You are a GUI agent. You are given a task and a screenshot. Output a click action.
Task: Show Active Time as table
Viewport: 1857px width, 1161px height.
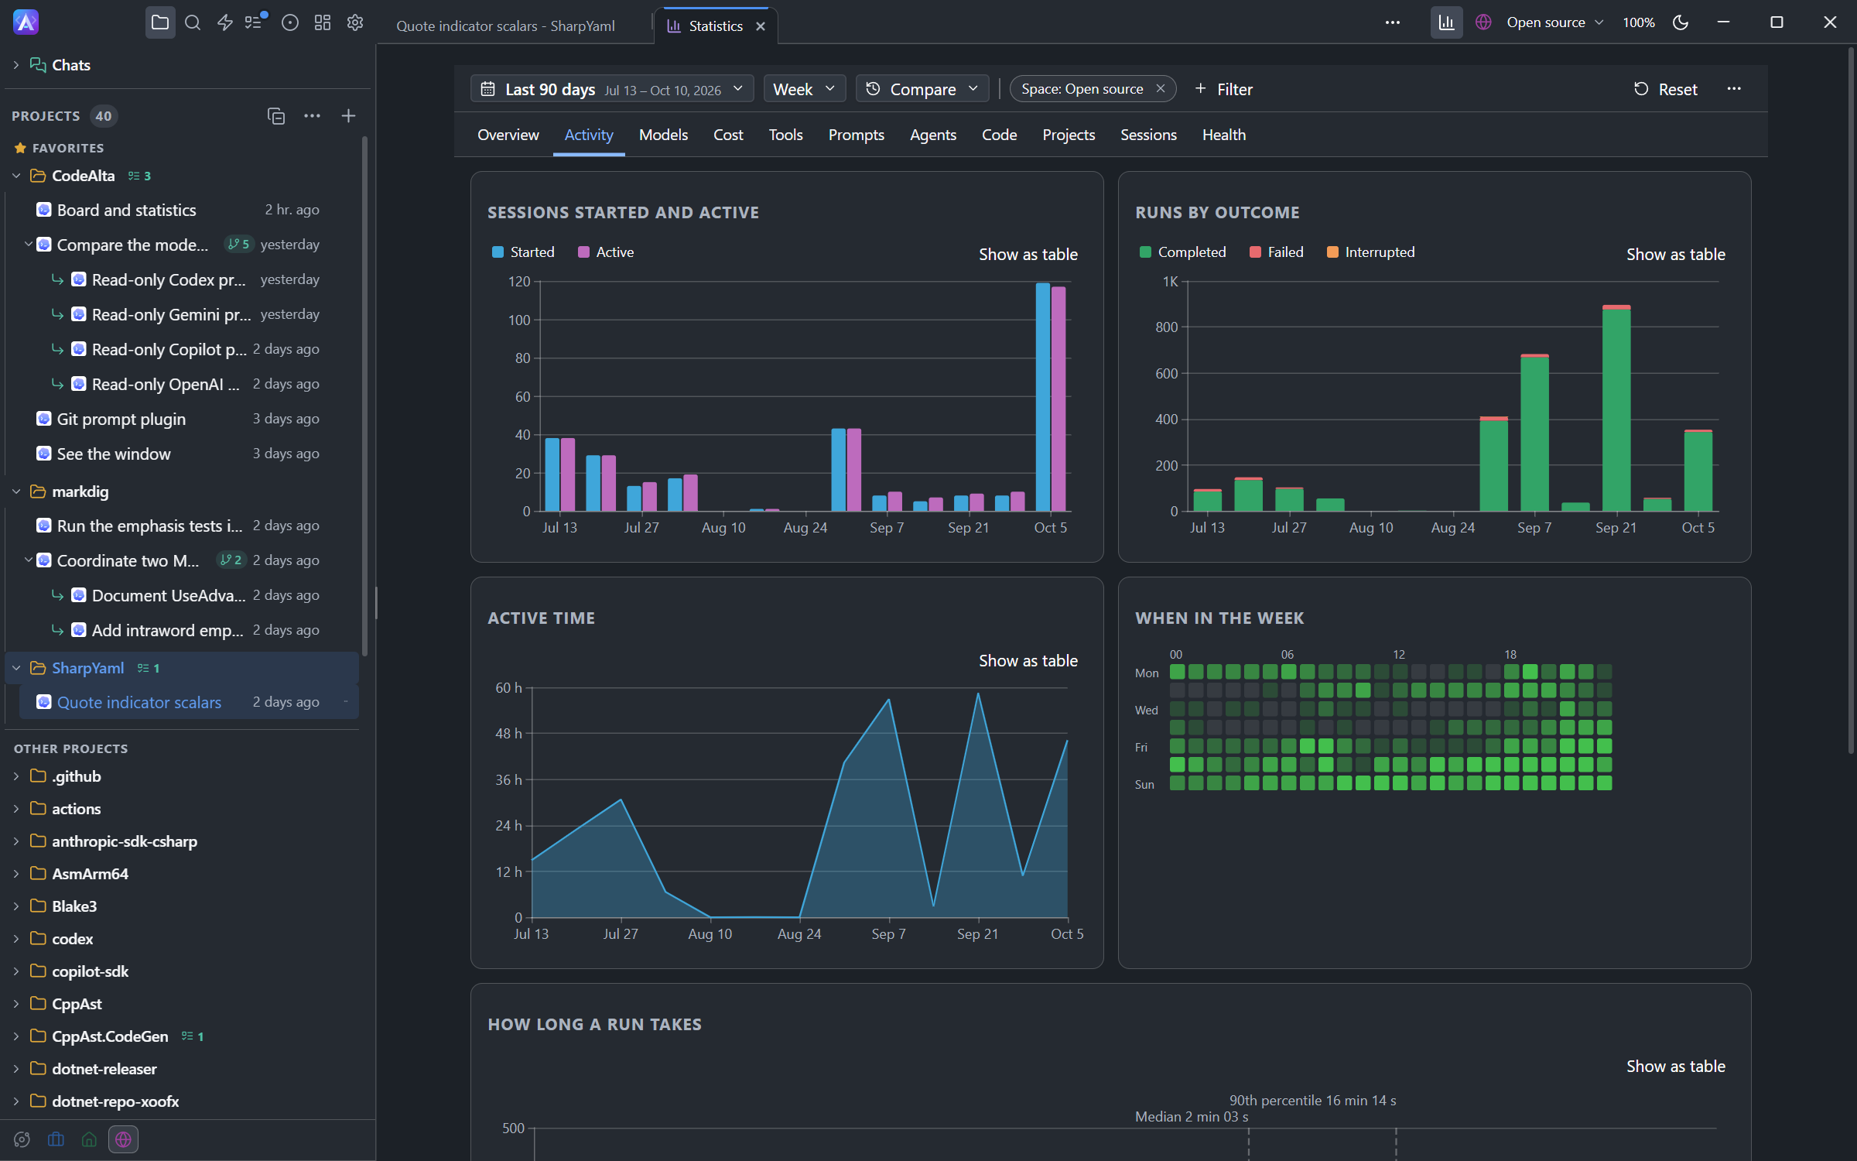(x=1028, y=660)
